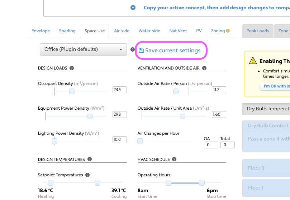Click the plus icon beside Copy your active concept

click(x=133, y=8)
